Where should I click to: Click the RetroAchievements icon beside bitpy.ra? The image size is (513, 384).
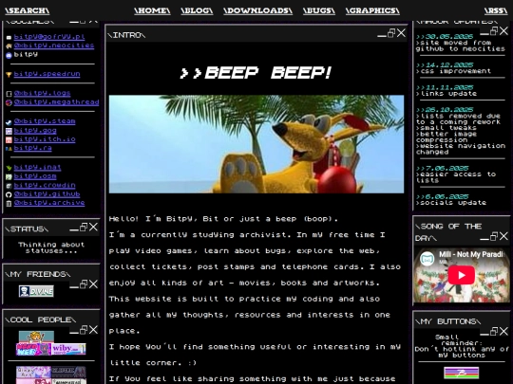click(9, 149)
